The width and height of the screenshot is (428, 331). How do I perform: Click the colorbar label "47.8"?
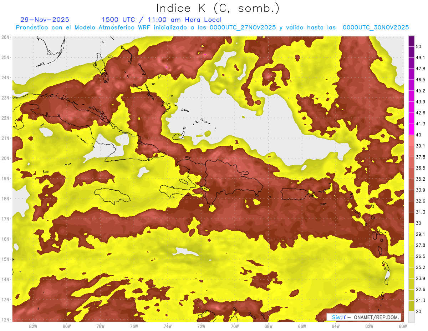coord(421,69)
